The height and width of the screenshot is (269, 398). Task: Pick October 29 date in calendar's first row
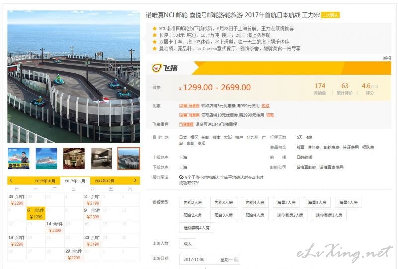pyautogui.click(x=17, y=200)
